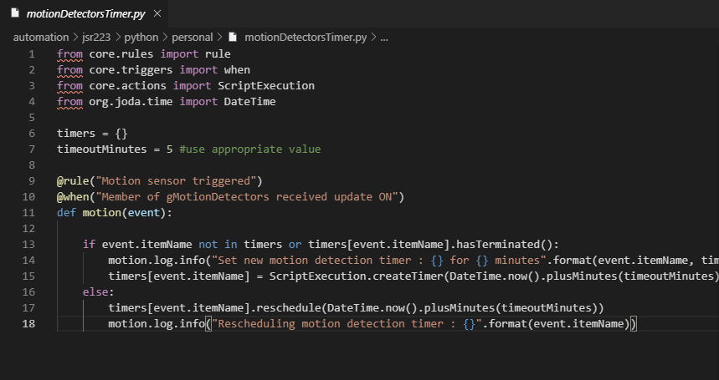Click line number 1 in the gutter
The width and height of the screenshot is (719, 380).
pos(32,54)
